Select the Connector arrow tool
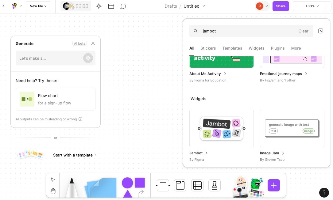333x200 pixels. pyautogui.click(x=141, y=193)
